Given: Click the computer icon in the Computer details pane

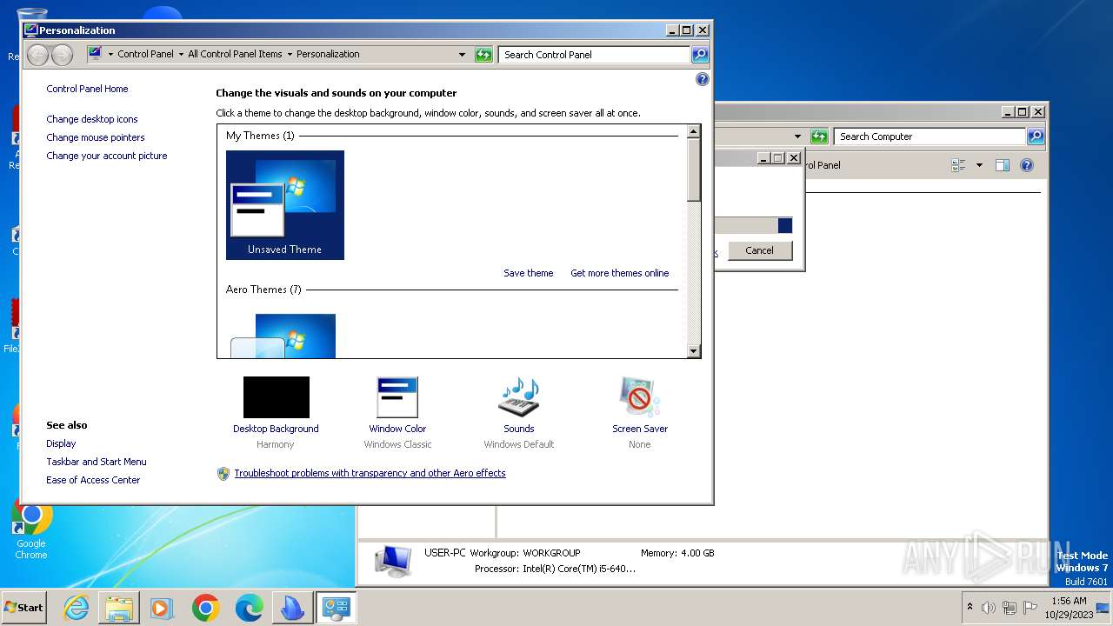Looking at the screenshot, I should click(x=393, y=560).
